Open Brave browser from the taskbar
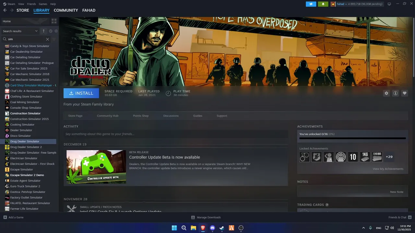 [203, 228]
